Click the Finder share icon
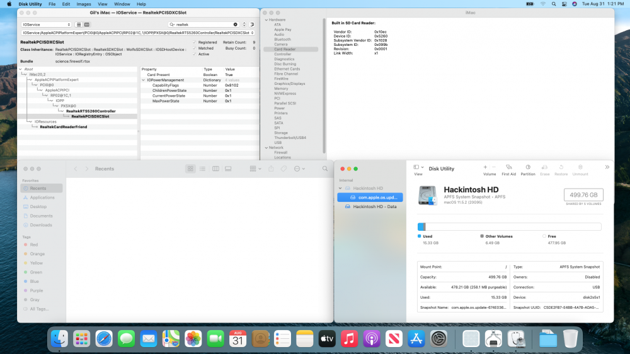Viewport: 630px width, 354px height. point(271,169)
